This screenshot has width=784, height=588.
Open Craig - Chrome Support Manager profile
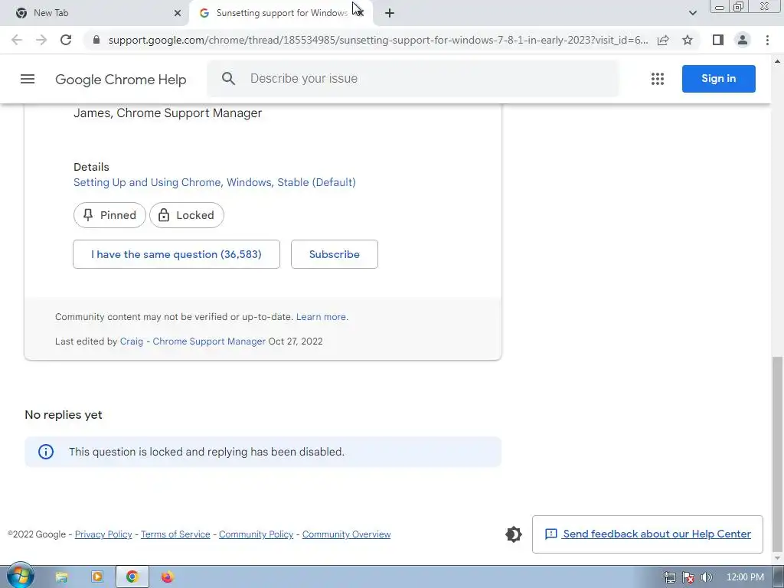(x=192, y=341)
